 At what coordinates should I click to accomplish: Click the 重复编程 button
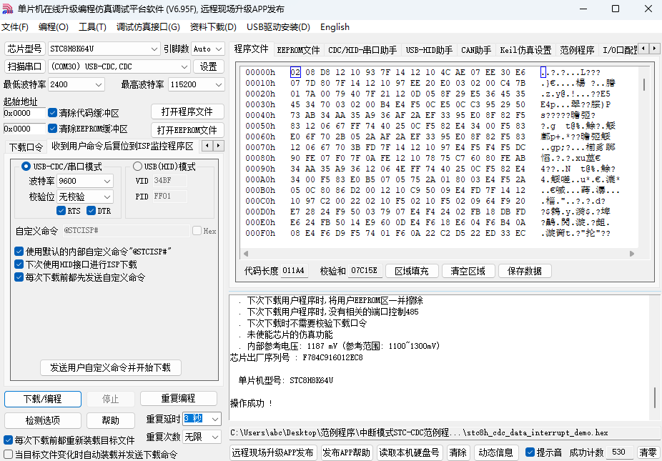[x=178, y=398]
